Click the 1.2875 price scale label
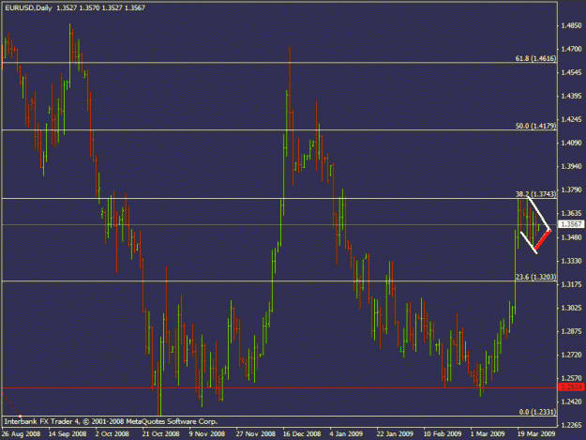The height and width of the screenshot is (440, 586). 571,331
